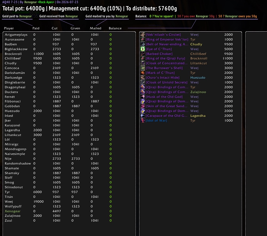Click the 'Gold paid to Xenogear' legend label
267x236 pixels.
(x=17, y=16)
